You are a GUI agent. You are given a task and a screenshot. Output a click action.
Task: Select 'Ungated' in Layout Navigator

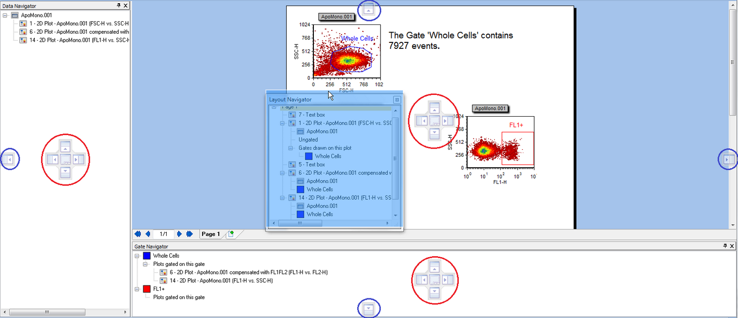coord(308,139)
